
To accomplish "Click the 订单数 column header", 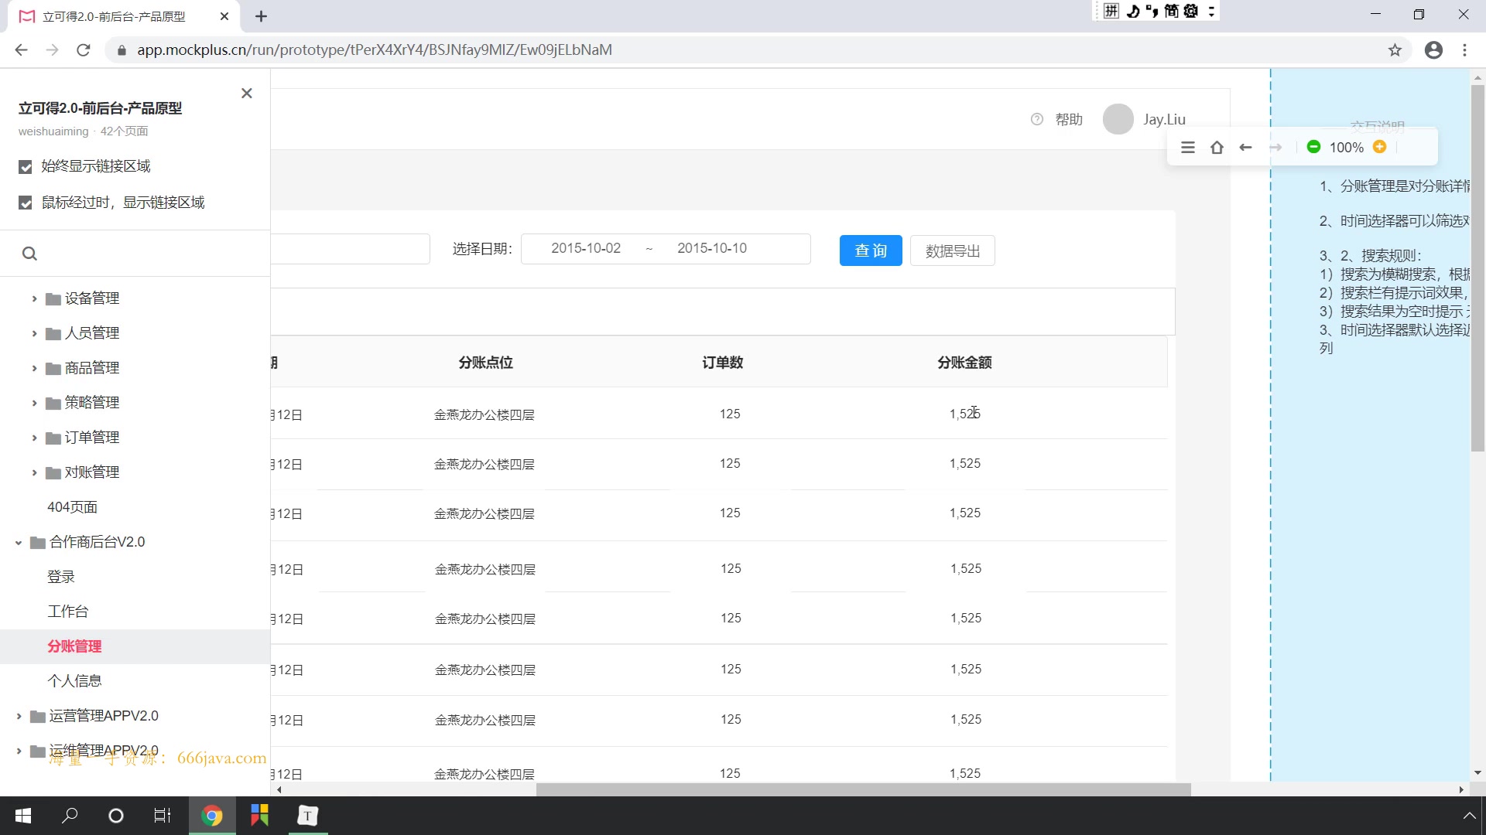I will click(x=723, y=363).
